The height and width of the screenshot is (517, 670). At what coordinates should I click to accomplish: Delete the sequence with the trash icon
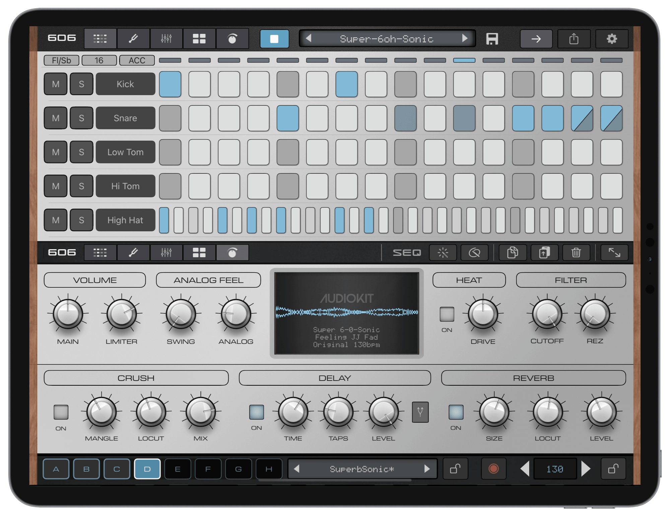coord(576,252)
